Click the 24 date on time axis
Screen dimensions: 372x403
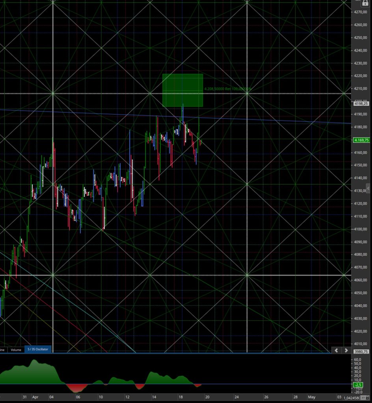click(x=236, y=397)
